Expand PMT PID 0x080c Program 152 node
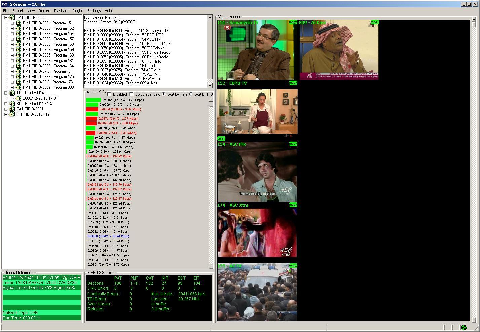 pos(12,28)
